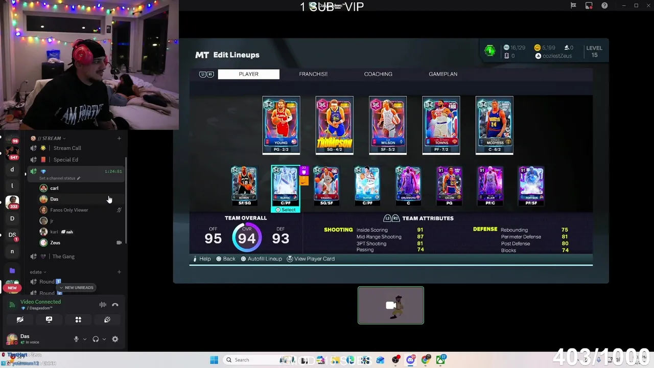Add a channel to STREAM category

119,138
